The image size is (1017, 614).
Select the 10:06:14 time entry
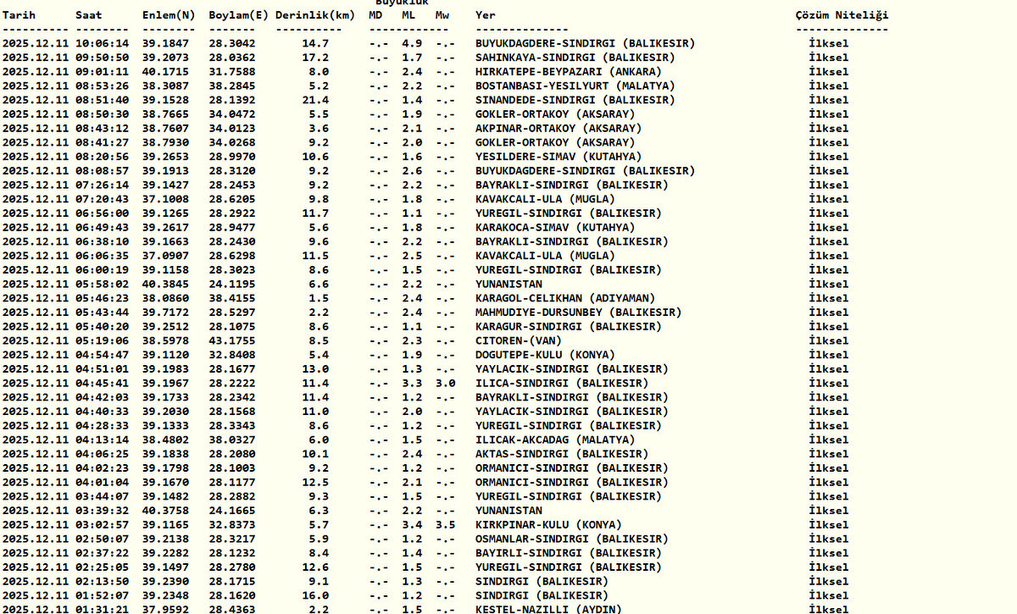(x=103, y=43)
